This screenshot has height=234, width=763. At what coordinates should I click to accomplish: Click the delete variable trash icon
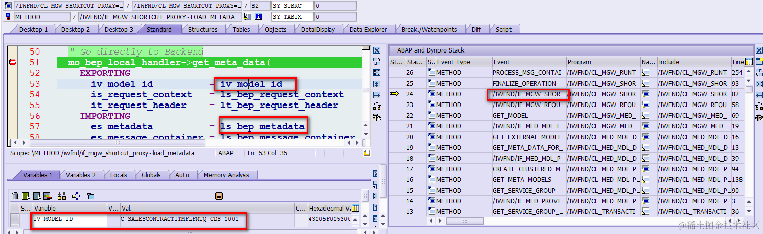coord(15,196)
